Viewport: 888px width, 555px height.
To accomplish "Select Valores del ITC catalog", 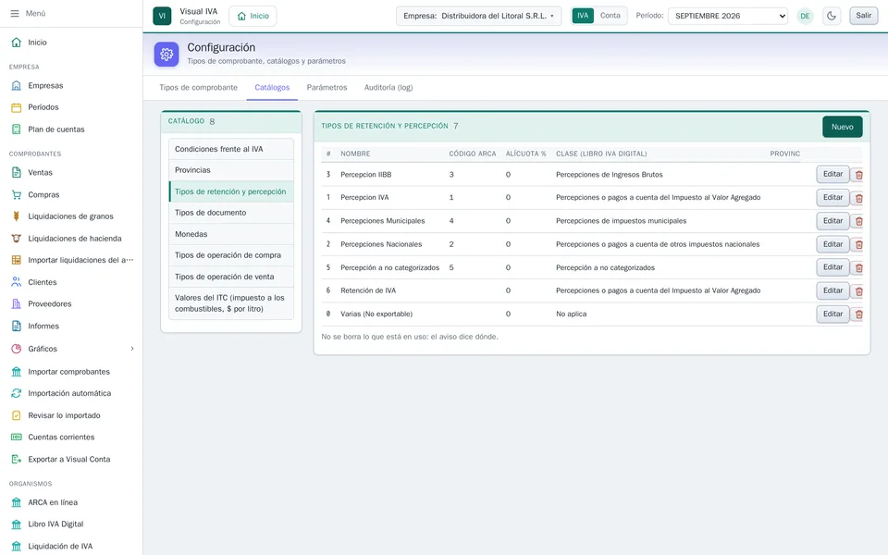I will (x=231, y=303).
